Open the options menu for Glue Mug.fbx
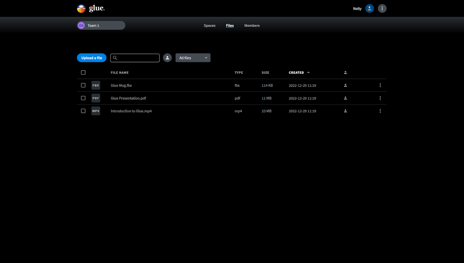 380,85
